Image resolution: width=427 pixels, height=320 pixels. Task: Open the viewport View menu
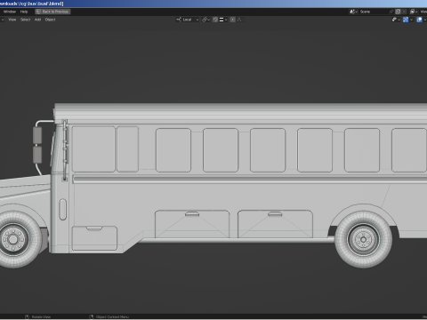pyautogui.click(x=12, y=20)
